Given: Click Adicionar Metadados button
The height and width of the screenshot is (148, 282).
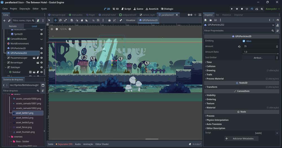Looking at the screenshot, I should click(x=242, y=139).
